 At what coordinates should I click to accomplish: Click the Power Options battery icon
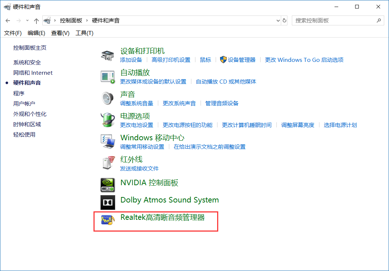[108, 120]
